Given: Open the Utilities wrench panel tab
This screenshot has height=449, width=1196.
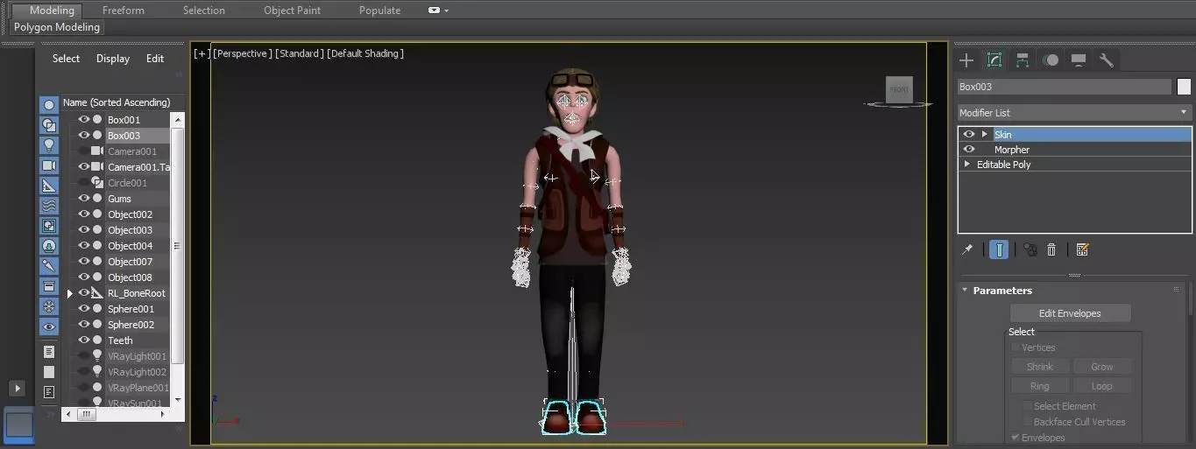Looking at the screenshot, I should pos(1107,60).
